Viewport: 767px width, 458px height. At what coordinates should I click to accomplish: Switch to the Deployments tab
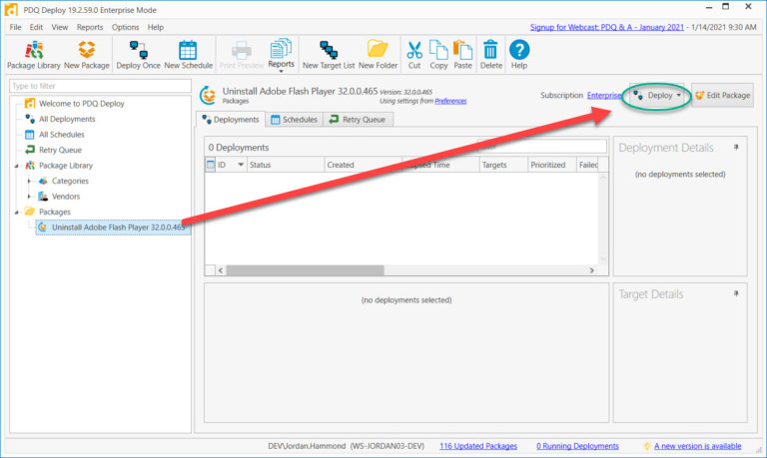[231, 120]
